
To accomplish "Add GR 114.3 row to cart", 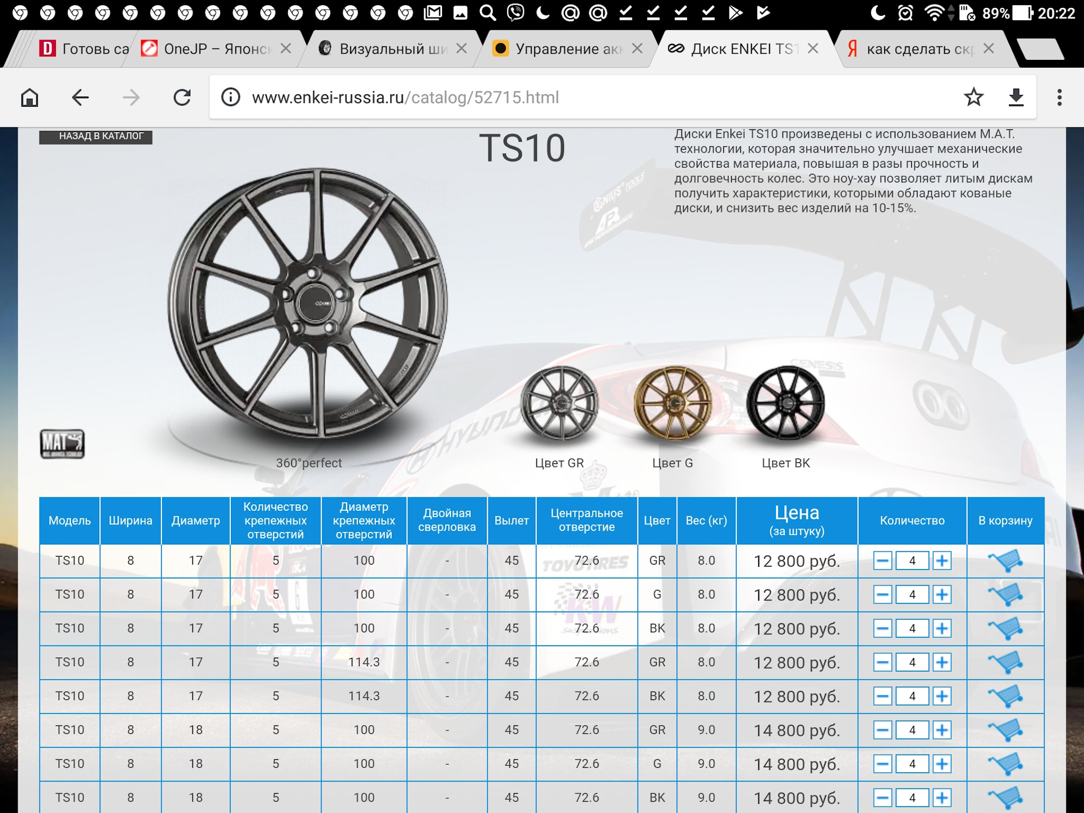I will pyautogui.click(x=1006, y=662).
